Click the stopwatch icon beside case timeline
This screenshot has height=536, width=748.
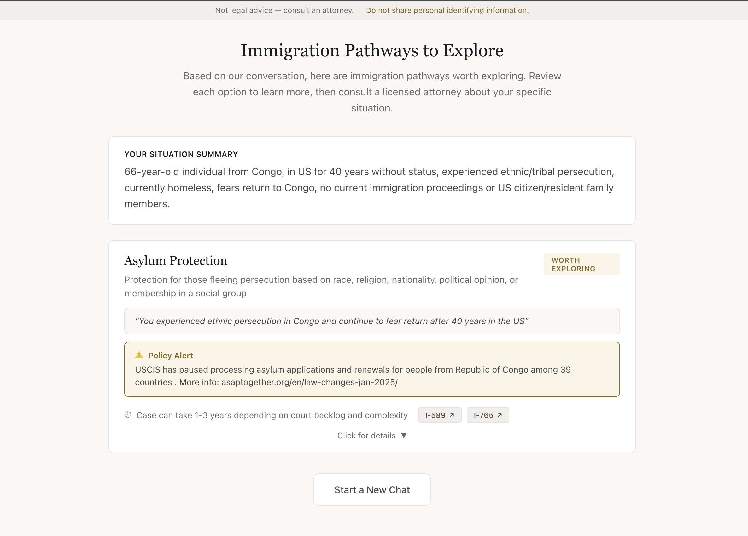point(128,415)
